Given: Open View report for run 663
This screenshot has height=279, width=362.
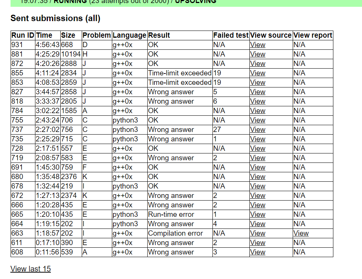Looking at the screenshot, I should click(301, 233).
